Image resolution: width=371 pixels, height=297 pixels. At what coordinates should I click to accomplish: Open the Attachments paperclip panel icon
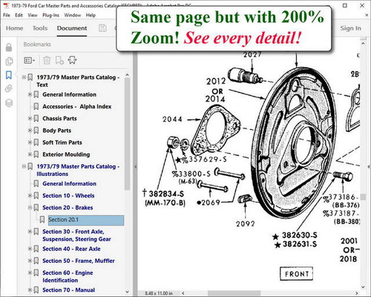click(x=9, y=88)
